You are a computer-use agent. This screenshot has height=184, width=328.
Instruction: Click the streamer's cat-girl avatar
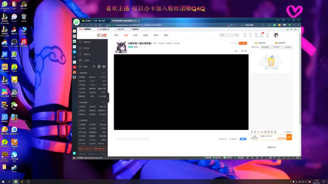pyautogui.click(x=121, y=47)
